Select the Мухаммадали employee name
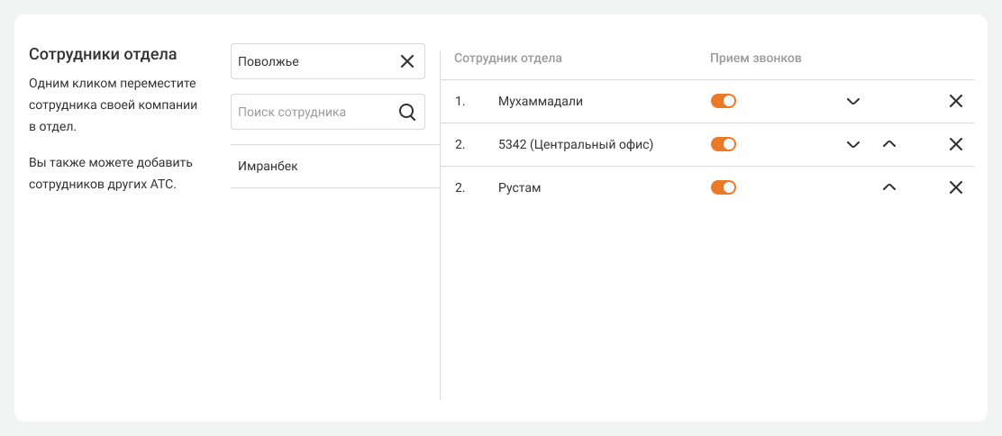The image size is (1002, 436). (540, 101)
